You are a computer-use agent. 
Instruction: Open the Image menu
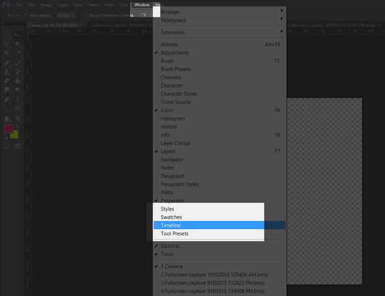[46, 5]
